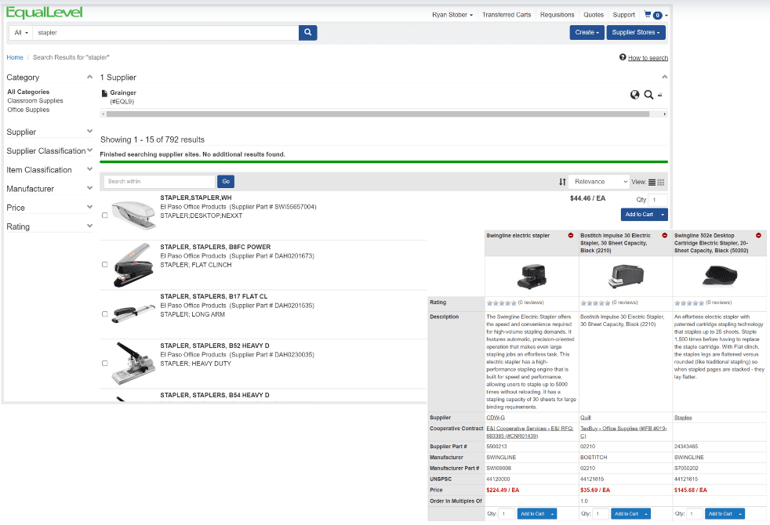The image size is (770, 525).
Task: Remove Swingline electric stapler from comparison
Action: tap(570, 235)
